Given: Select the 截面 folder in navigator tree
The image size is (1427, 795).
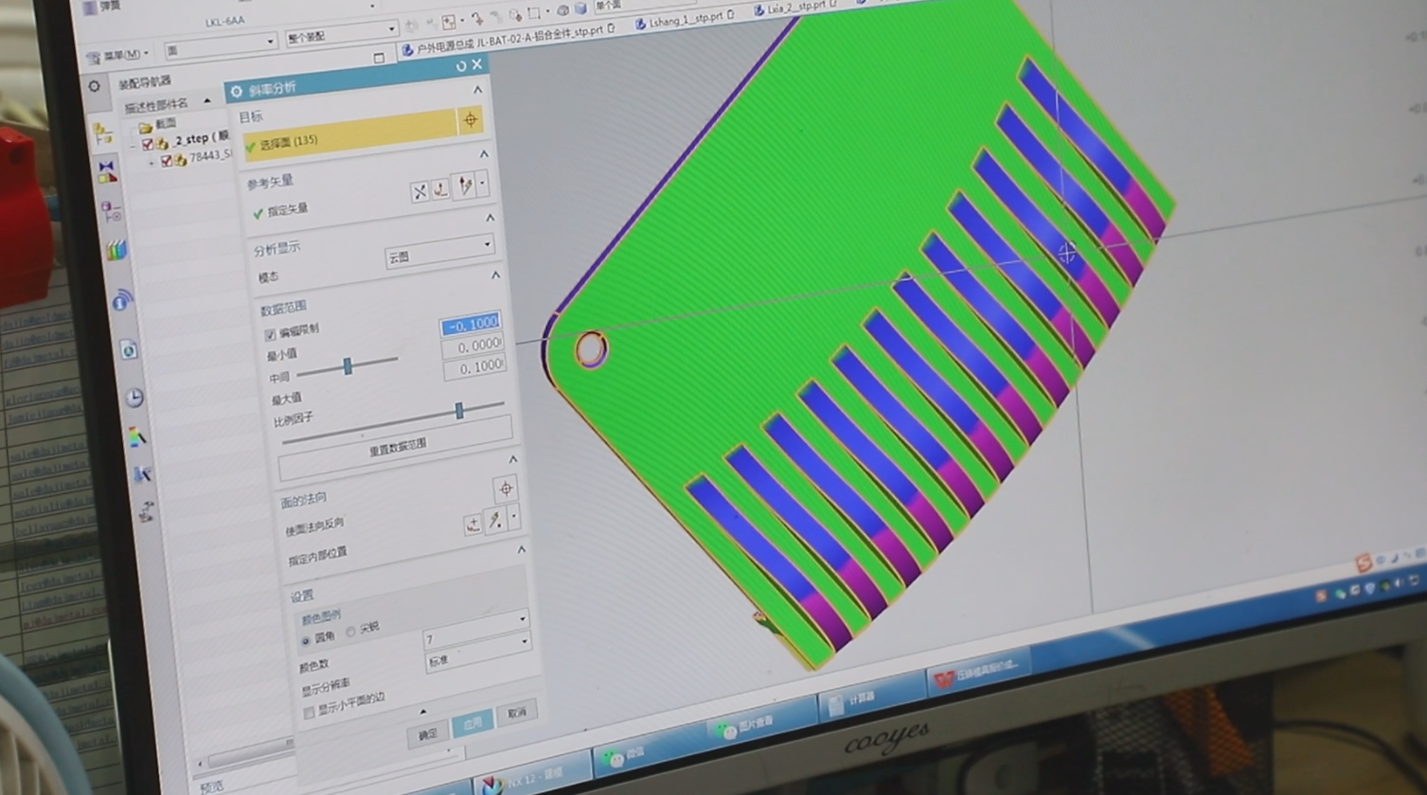Looking at the screenshot, I should tap(157, 123).
